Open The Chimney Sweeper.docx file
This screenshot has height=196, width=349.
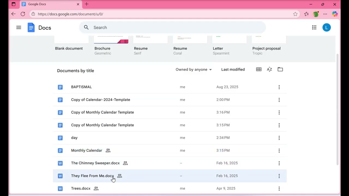pos(170,163)
